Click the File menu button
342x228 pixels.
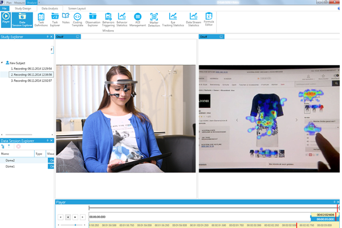pyautogui.click(x=5, y=9)
